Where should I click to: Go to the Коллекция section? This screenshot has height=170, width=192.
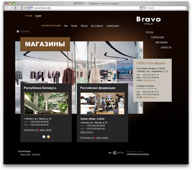[x=158, y=37]
